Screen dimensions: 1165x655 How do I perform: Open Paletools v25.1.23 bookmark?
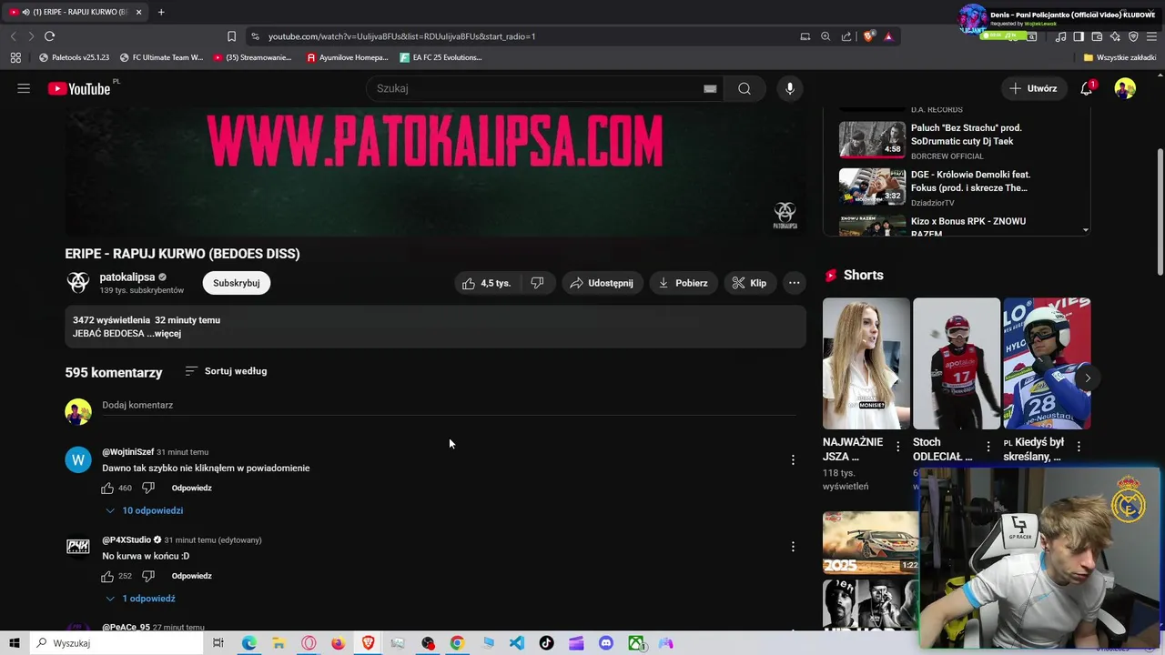(74, 57)
